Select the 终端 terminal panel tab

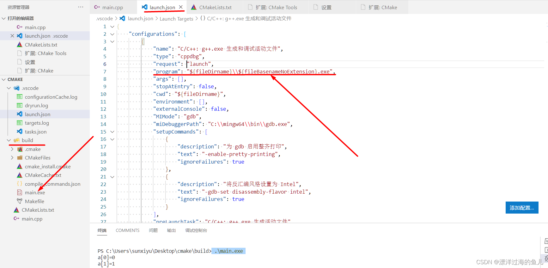pos(102,230)
